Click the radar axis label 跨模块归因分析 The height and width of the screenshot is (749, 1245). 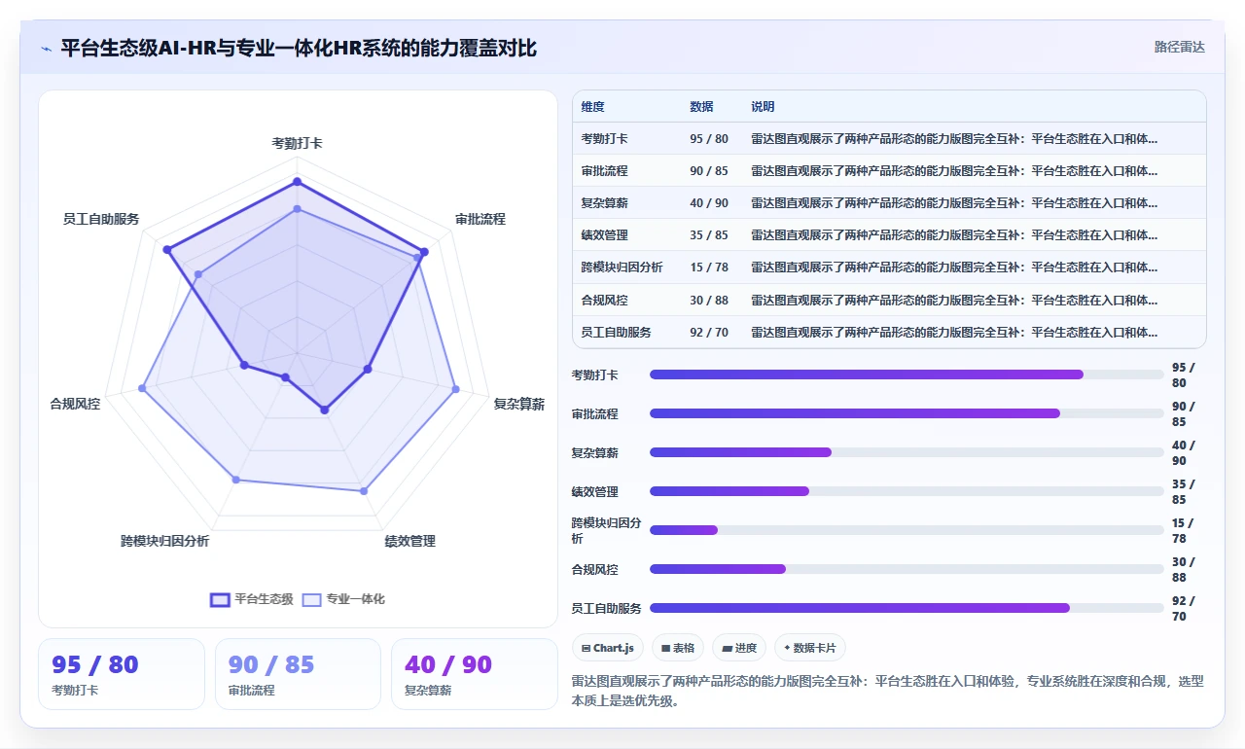(164, 542)
